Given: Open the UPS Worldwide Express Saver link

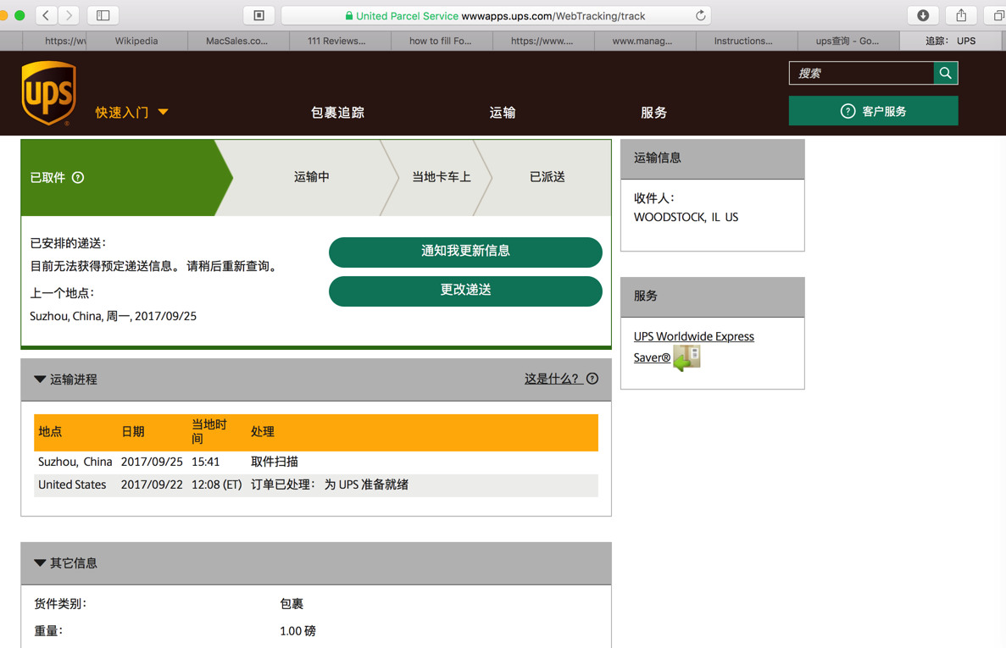Looking at the screenshot, I should (x=693, y=346).
